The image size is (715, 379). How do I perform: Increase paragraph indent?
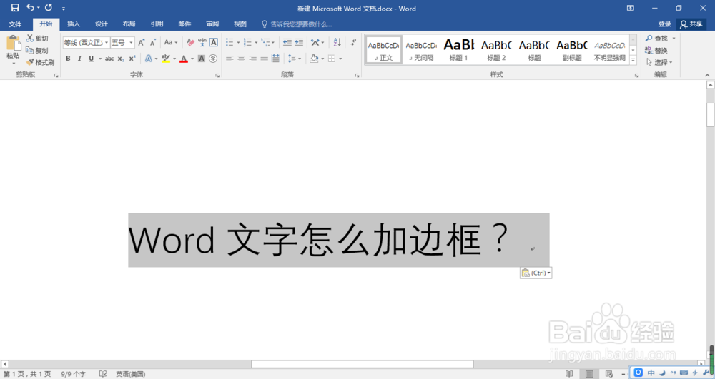click(299, 42)
